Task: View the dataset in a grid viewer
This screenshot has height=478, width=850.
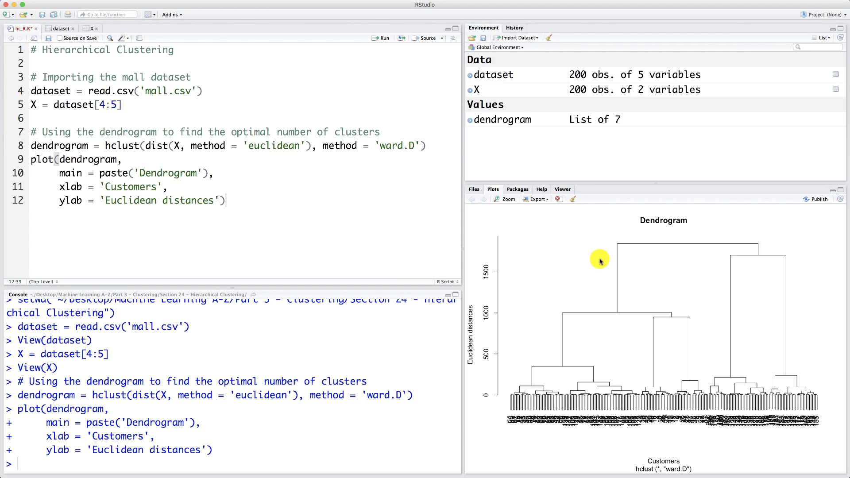Action: [835, 74]
